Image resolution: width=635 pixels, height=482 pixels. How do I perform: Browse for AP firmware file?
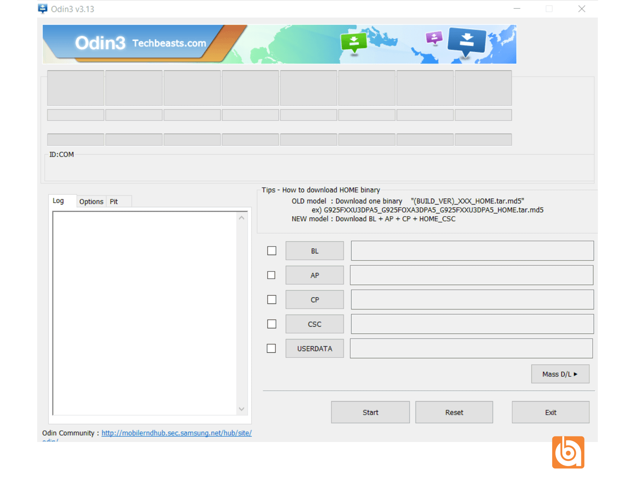315,275
